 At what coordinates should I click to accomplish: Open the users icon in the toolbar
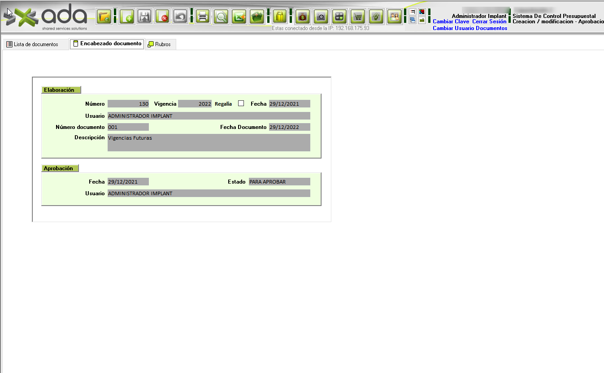tap(394, 17)
